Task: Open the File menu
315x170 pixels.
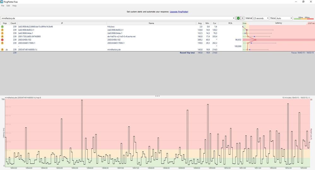Action: [x=3, y=6]
